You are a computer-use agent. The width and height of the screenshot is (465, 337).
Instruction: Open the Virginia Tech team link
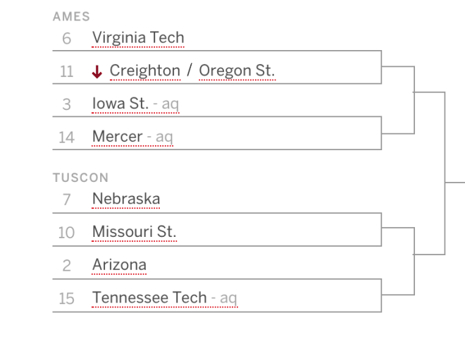[138, 37]
